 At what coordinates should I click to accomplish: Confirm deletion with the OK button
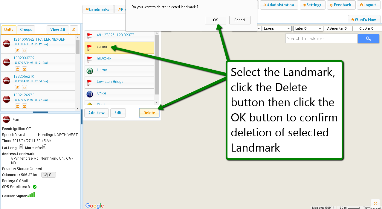click(216, 20)
